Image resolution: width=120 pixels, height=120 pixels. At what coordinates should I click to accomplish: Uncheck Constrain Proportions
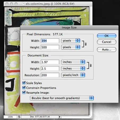pyautogui.click(x=24, y=88)
